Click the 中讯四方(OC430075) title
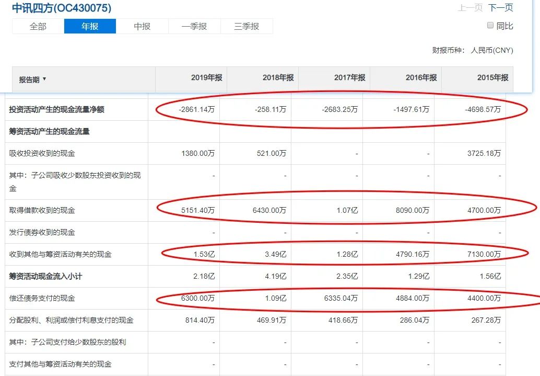The image size is (540, 376). 62,8
